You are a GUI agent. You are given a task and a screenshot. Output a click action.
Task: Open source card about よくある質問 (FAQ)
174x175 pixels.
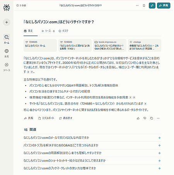pos(75,45)
